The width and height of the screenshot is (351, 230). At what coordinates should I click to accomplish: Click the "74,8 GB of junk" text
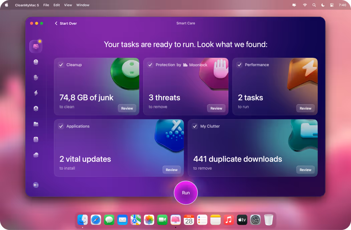point(86,97)
